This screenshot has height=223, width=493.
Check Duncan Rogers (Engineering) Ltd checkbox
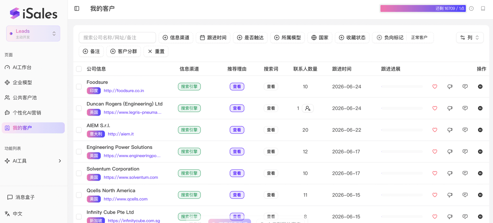pos(79,108)
